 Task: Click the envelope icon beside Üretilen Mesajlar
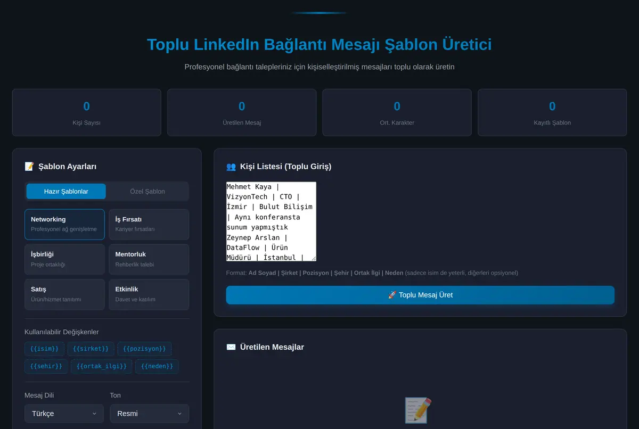231,347
